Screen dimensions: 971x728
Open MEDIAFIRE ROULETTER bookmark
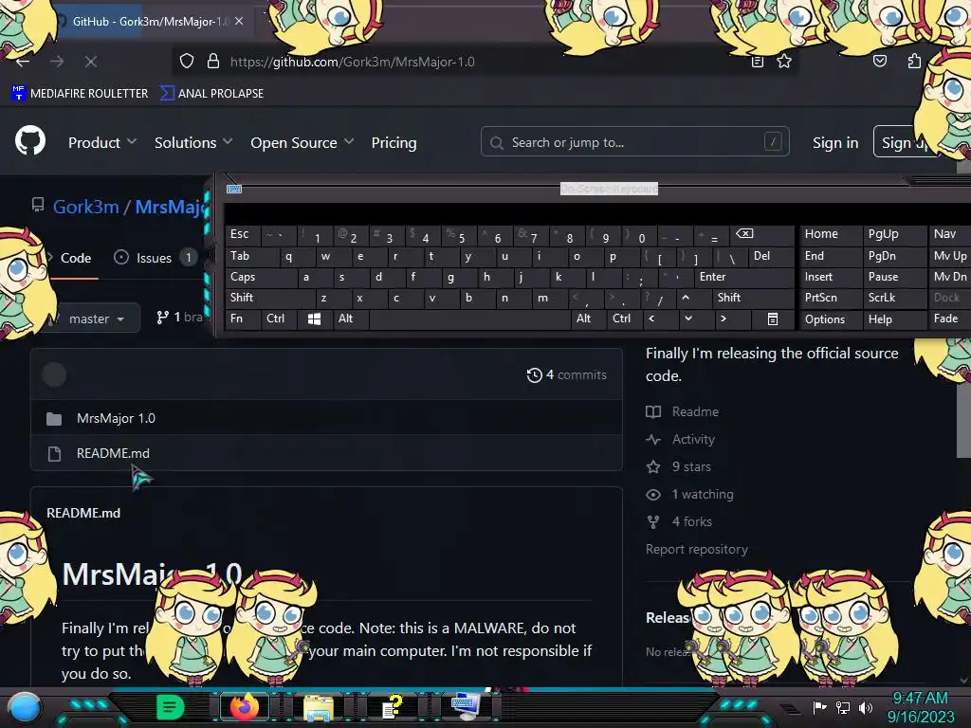pos(80,94)
